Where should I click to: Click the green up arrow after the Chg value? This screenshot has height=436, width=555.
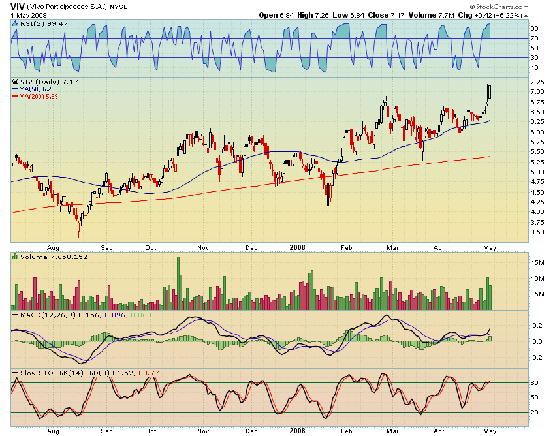pos(526,16)
